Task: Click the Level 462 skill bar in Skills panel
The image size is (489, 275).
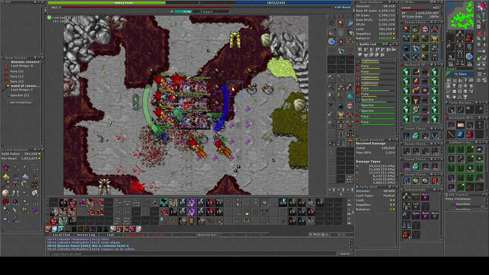Action: coord(420,10)
